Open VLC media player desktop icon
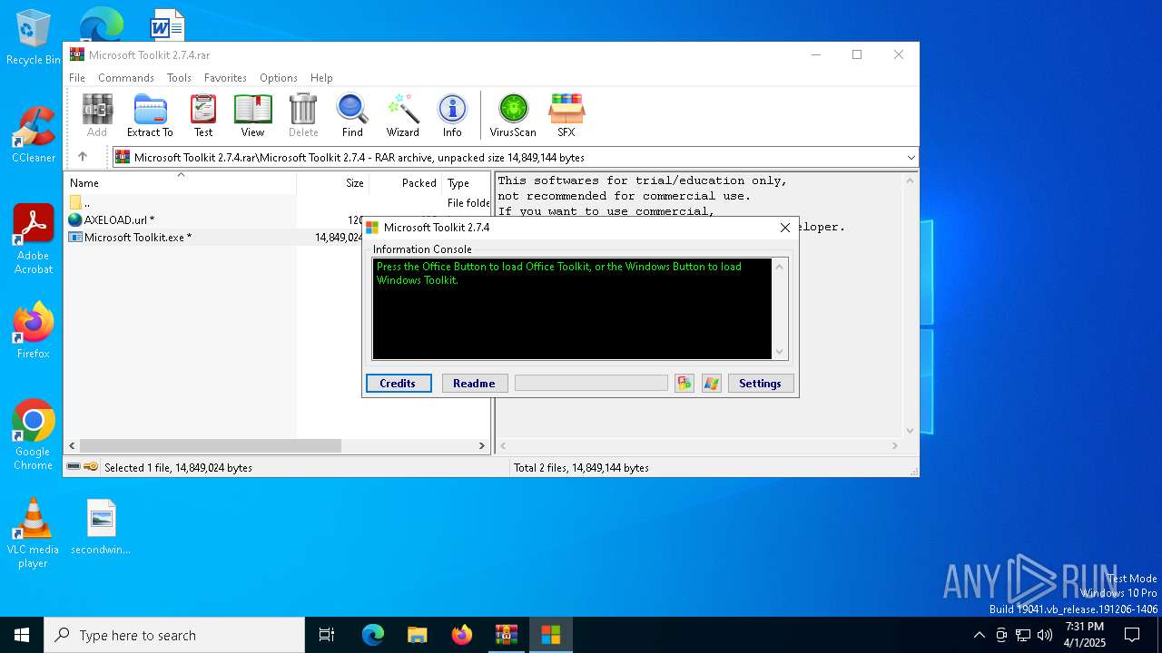 pos(34,532)
